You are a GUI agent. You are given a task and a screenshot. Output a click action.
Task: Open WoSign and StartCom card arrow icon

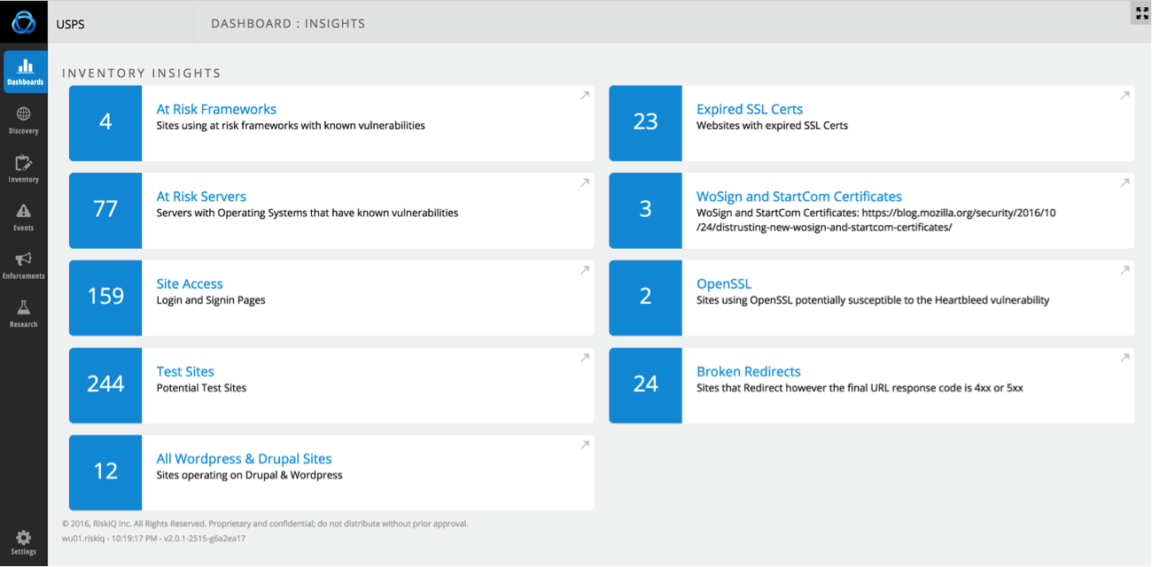[1125, 183]
